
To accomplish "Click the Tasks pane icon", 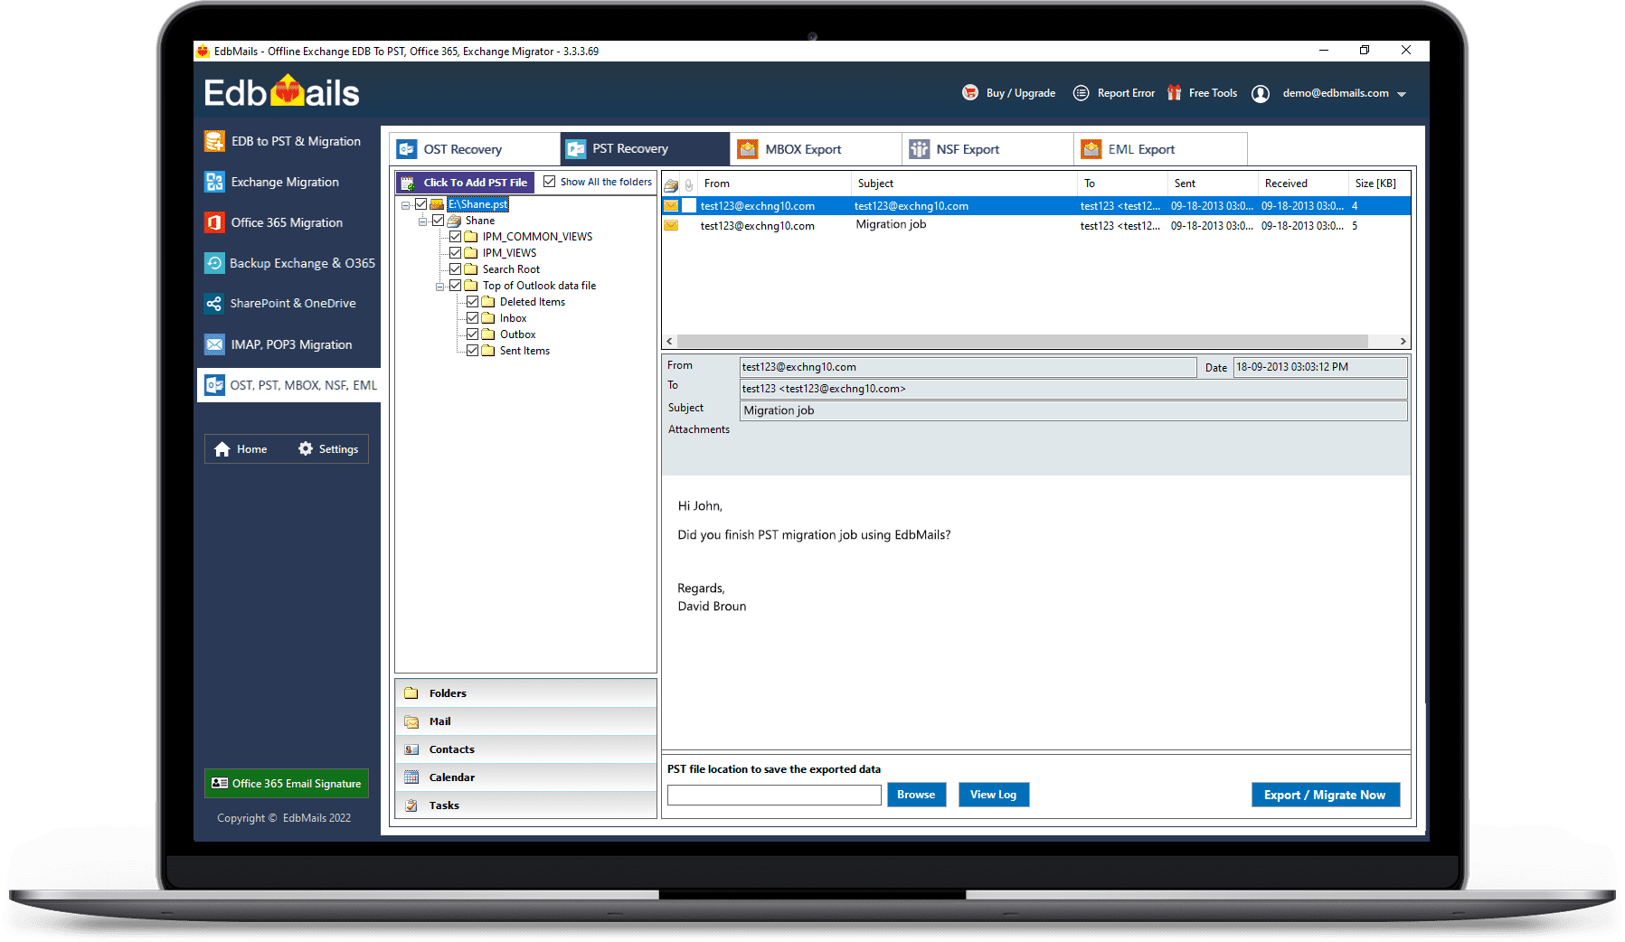I will pyautogui.click(x=411, y=805).
